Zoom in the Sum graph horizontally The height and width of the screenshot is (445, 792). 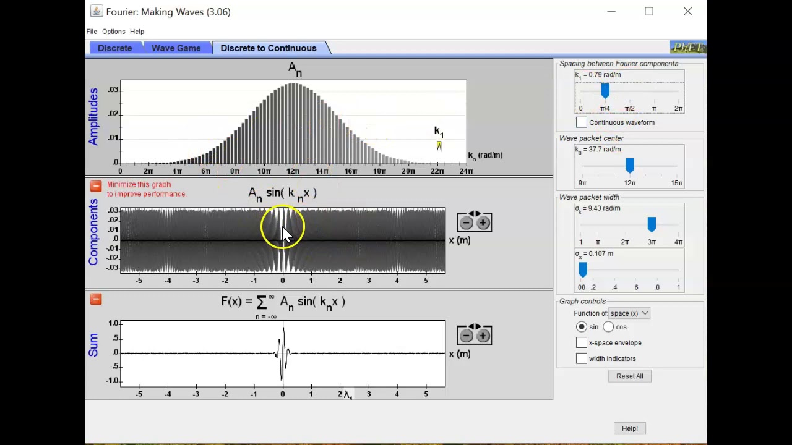(483, 336)
